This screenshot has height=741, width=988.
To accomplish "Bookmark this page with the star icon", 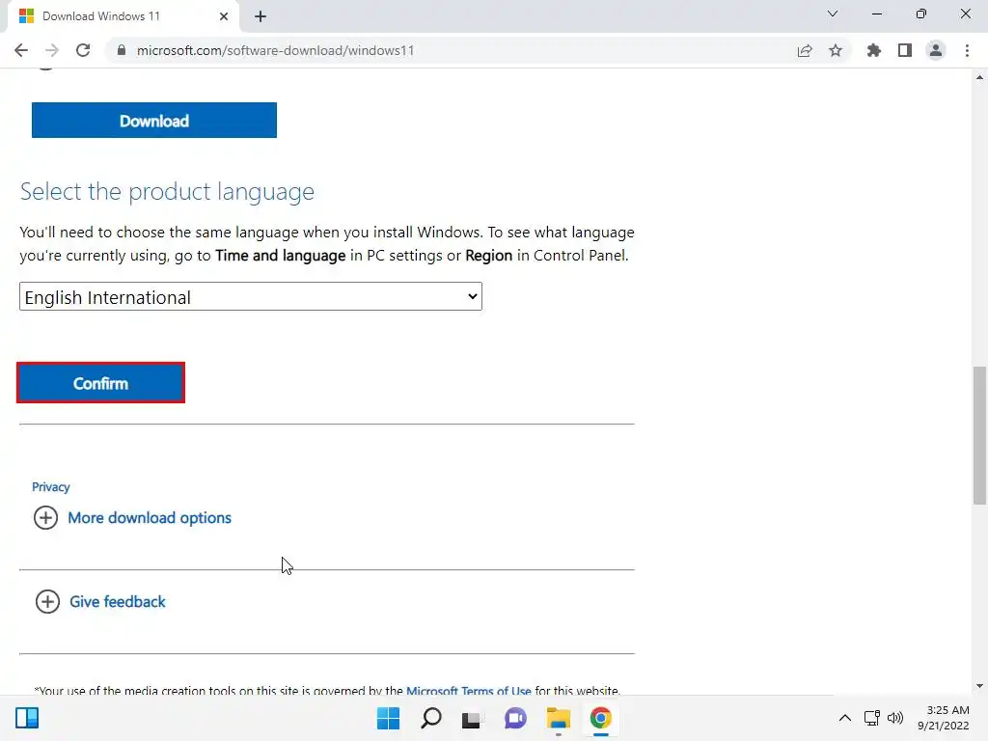I will pyautogui.click(x=836, y=50).
